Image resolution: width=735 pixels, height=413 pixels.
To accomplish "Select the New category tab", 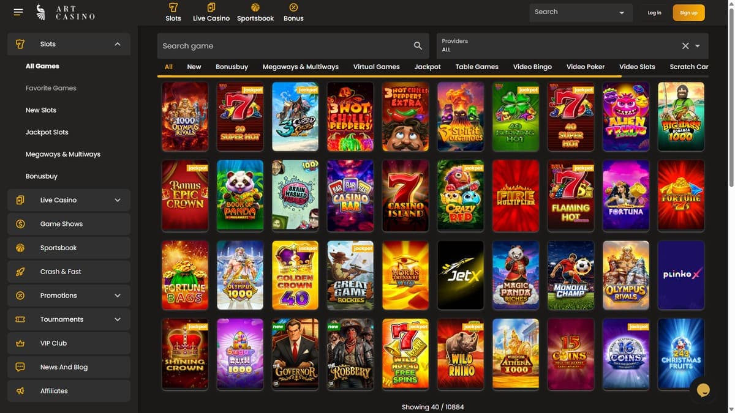I will click(x=194, y=67).
